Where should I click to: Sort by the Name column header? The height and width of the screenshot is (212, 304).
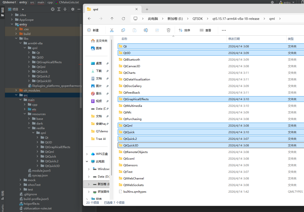pyautogui.click(x=124, y=39)
